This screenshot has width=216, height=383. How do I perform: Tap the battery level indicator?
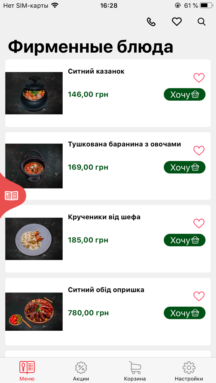tap(206, 5)
